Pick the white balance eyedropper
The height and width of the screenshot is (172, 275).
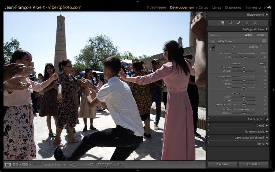tap(213, 48)
